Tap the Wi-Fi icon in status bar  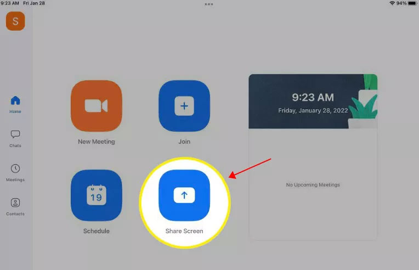(x=392, y=3)
